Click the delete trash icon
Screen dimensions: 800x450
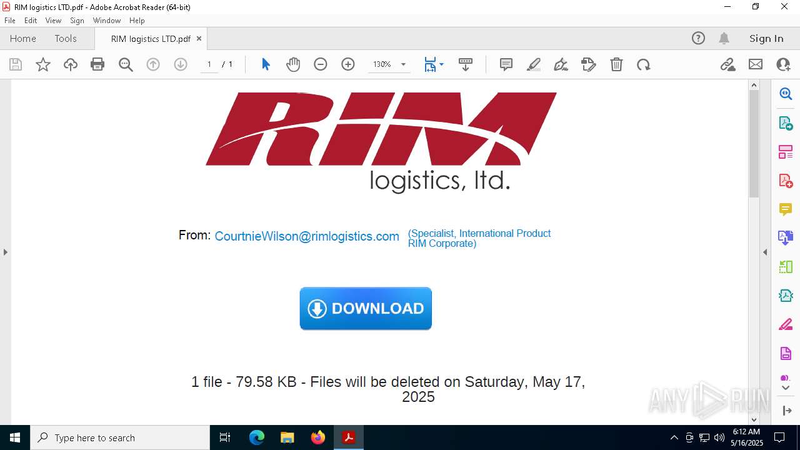tap(616, 64)
